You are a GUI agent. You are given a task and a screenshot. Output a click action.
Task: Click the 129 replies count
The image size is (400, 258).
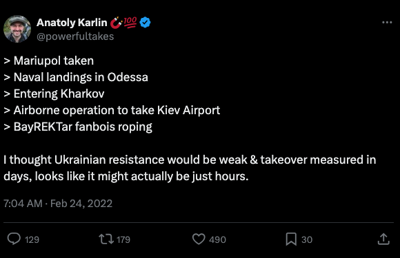point(32,239)
